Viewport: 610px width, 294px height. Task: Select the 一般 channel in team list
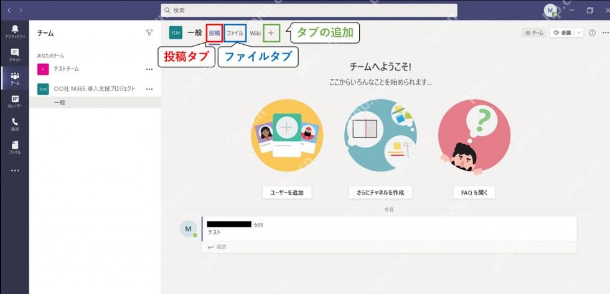(x=95, y=102)
